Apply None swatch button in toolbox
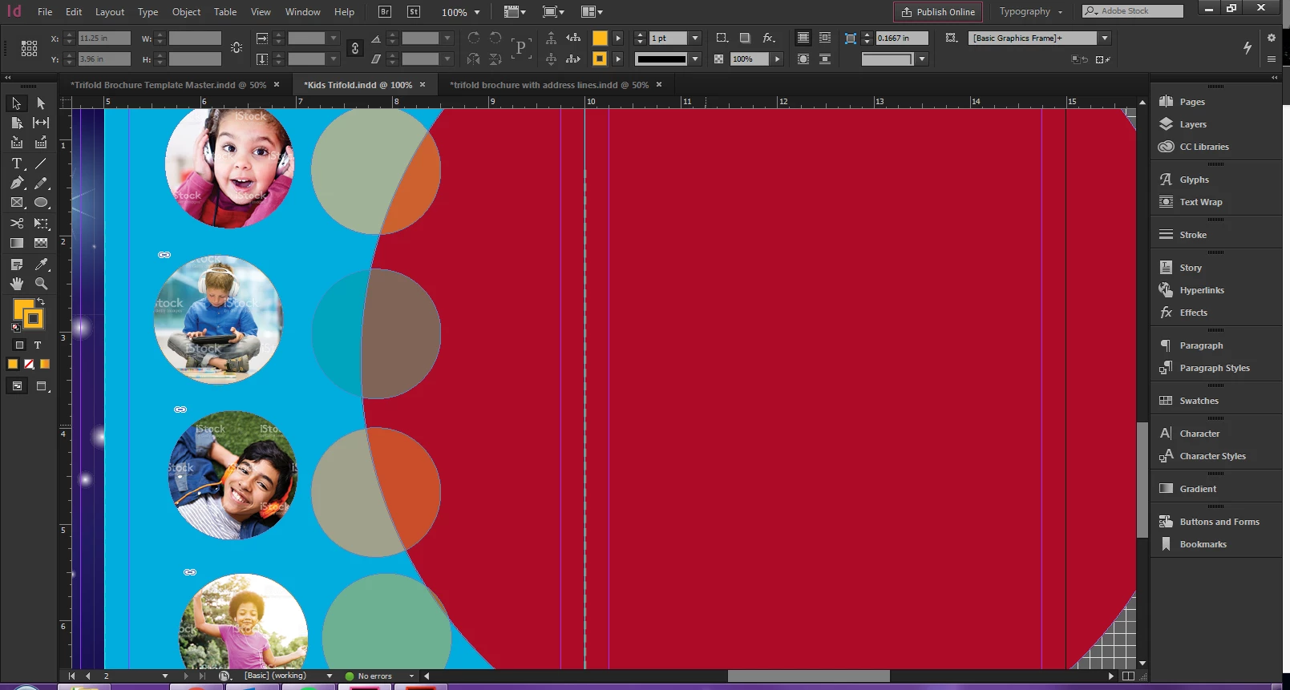 (x=29, y=364)
